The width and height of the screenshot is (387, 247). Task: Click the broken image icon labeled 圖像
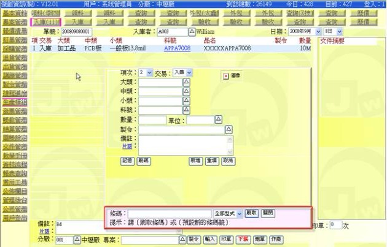[x=226, y=76]
